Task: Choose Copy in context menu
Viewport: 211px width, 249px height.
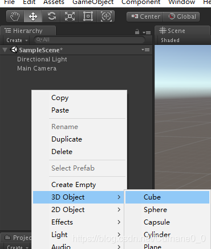Action: coord(79,98)
